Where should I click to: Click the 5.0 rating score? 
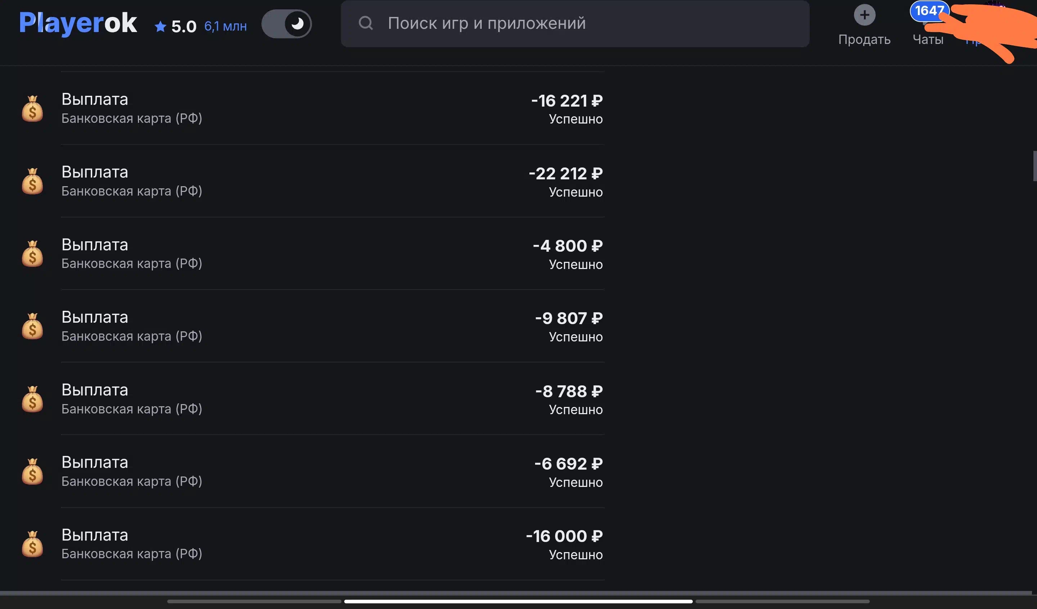(184, 27)
